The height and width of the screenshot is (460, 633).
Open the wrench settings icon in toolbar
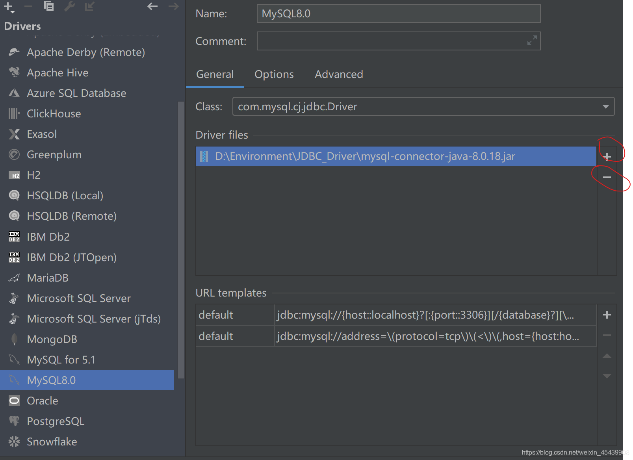pos(70,6)
